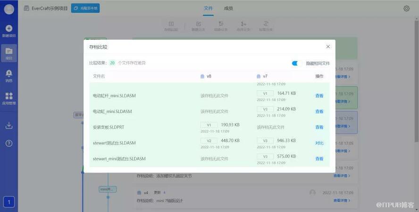
Task: Click the numbered 1 badge in sidebar
Action: [x=9, y=202]
